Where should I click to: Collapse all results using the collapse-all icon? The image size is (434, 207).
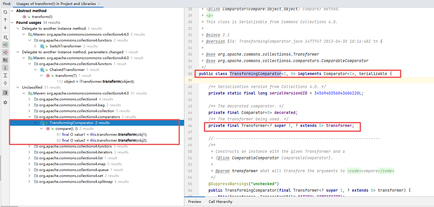[x=5, y=83]
